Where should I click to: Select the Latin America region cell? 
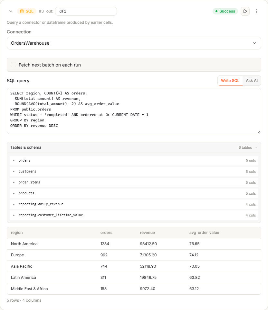pos(24,277)
